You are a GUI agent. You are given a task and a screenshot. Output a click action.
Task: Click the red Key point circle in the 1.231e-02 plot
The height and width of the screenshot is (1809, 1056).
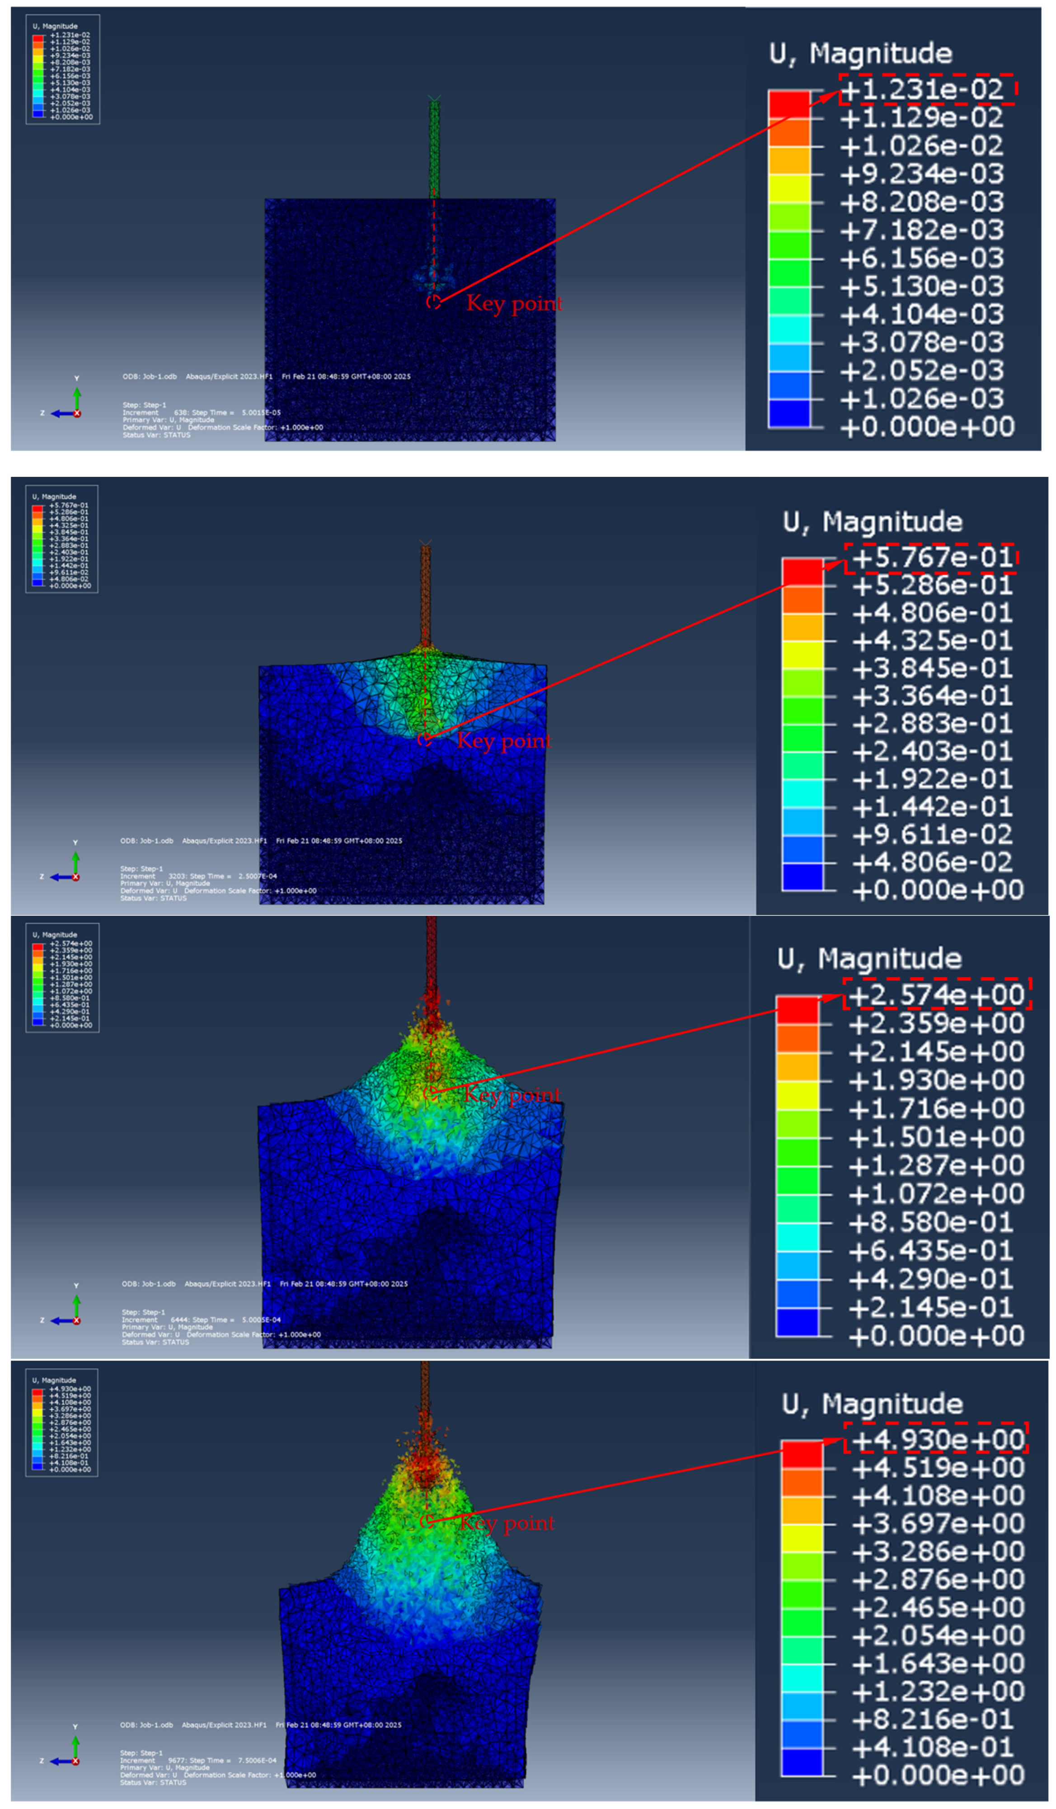[433, 302]
